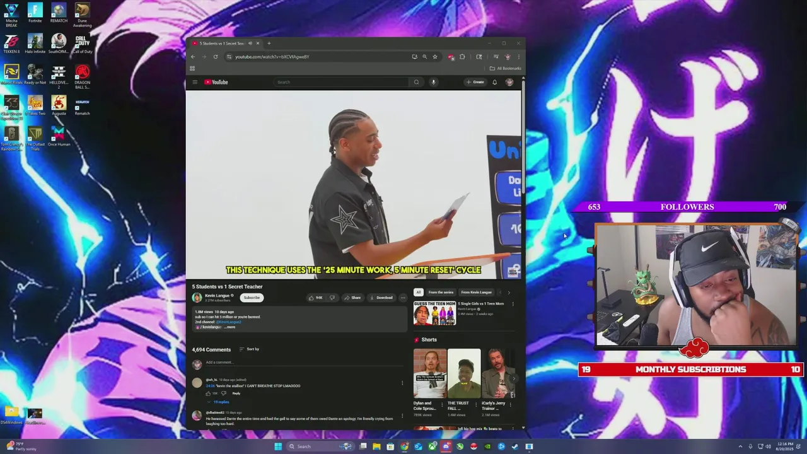Like the video with the 94K thumbs up
The height and width of the screenshot is (454, 807).
(315, 298)
